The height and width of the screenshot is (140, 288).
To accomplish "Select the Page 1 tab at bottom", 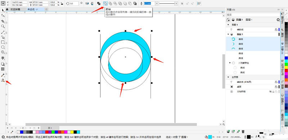I will point(50,128).
